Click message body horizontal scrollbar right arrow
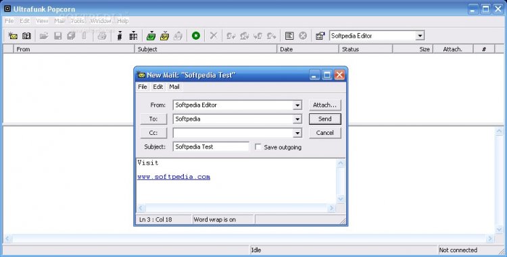 click(331, 208)
